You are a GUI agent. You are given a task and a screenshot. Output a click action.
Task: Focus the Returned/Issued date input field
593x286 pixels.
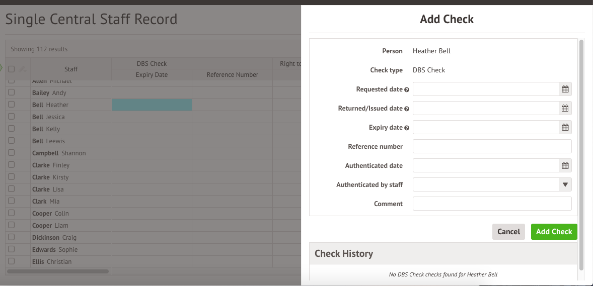[x=486, y=109]
